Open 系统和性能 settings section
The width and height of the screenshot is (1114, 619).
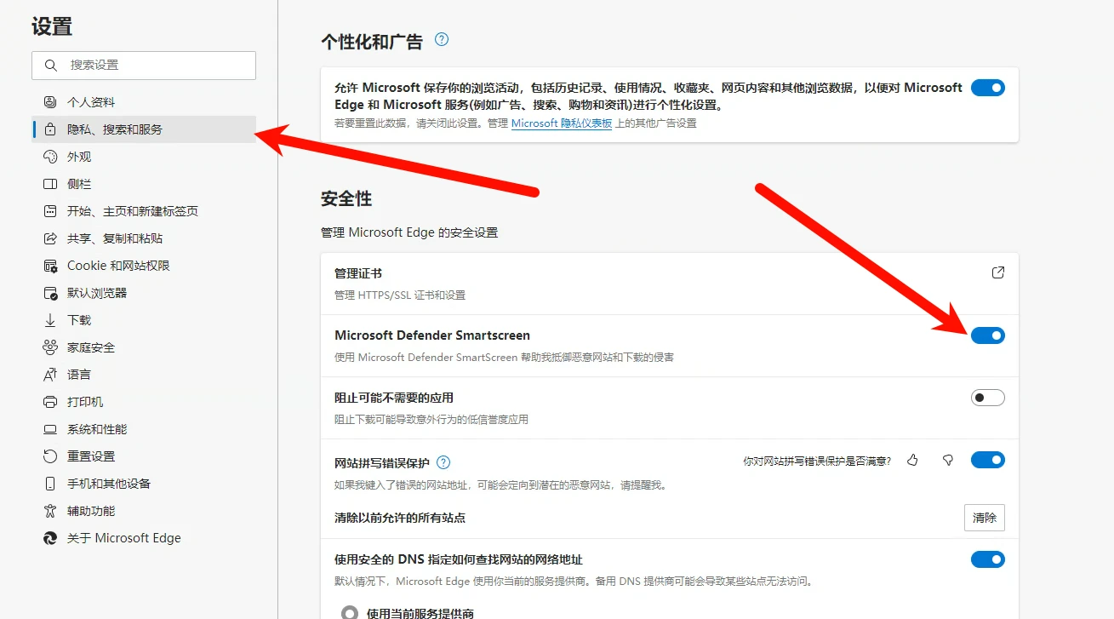pyautogui.click(x=97, y=429)
